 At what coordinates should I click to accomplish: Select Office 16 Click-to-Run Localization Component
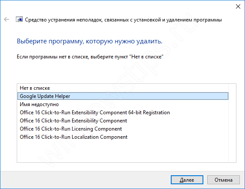point(123,137)
